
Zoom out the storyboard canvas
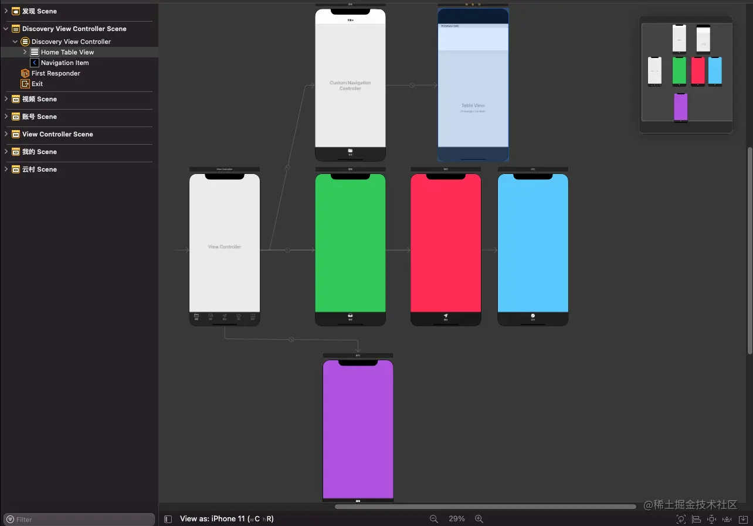434,519
